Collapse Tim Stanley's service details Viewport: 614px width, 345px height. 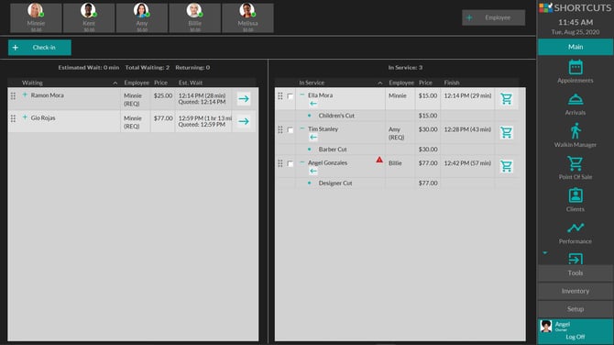302,128
